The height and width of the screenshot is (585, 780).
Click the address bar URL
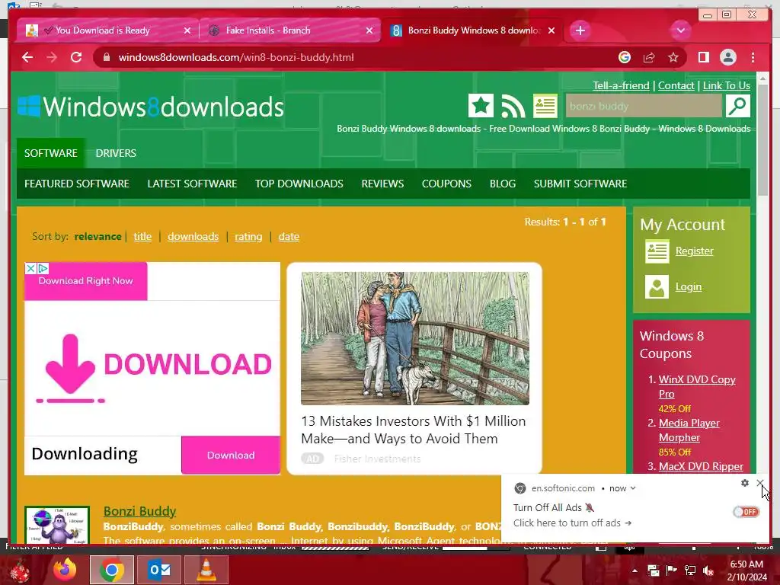point(236,57)
